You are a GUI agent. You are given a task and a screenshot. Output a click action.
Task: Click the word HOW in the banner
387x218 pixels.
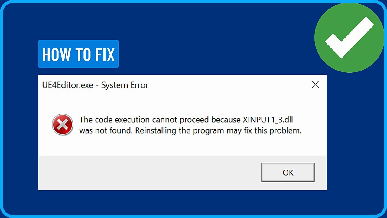[x=57, y=54]
